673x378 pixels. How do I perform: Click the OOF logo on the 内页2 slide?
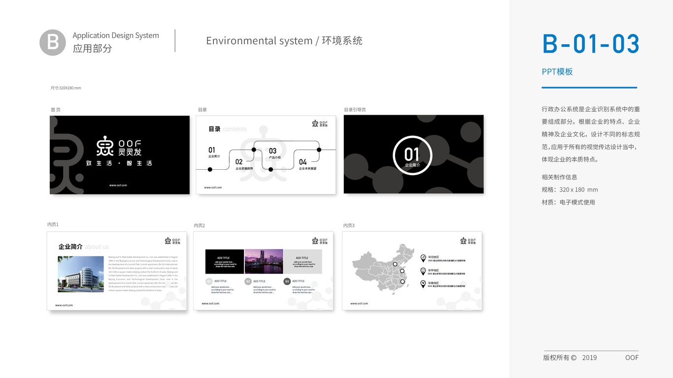(x=320, y=241)
